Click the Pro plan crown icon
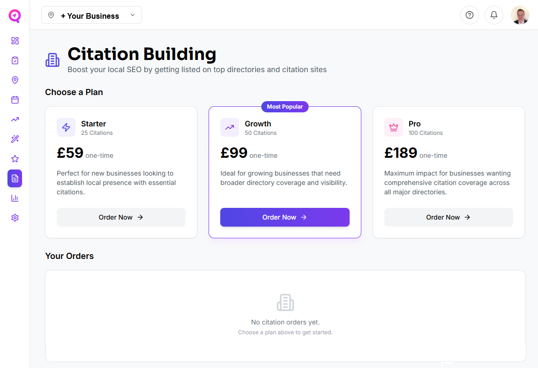 click(394, 127)
